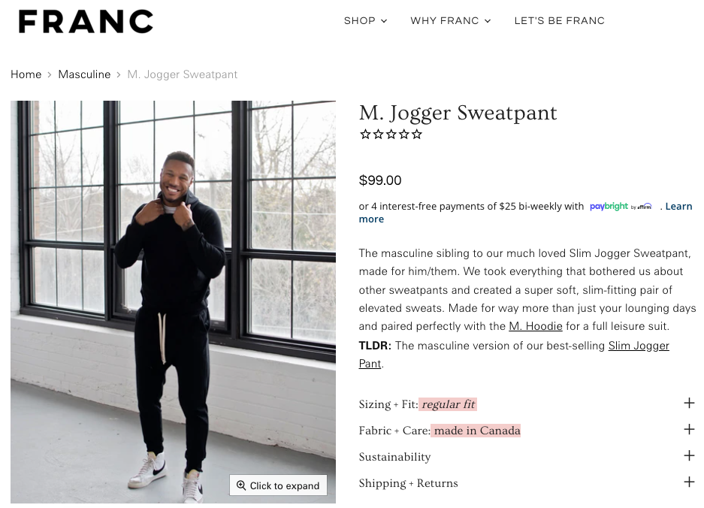
Task: Expand Sizing + Fit plus icon
Action: click(689, 403)
